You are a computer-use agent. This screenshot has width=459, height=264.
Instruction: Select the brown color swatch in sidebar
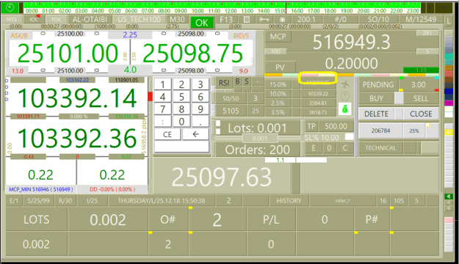449,79
